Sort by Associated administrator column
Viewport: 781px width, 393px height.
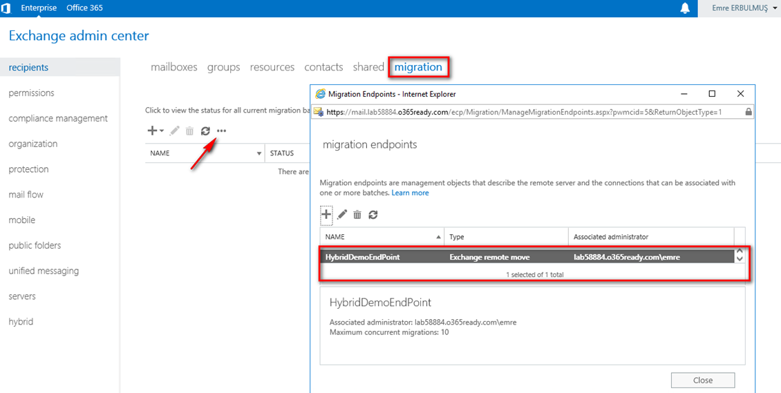[651, 237]
